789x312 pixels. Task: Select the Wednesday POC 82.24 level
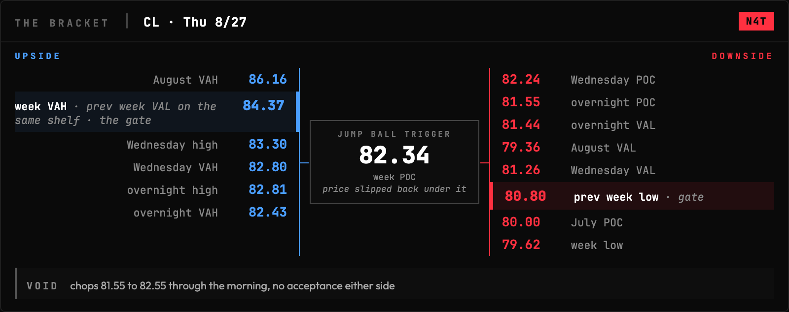(x=633, y=80)
